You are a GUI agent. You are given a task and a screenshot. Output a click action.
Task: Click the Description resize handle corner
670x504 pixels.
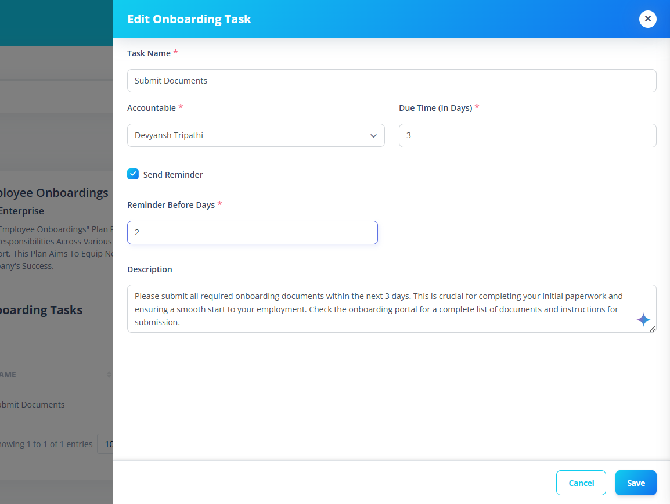(652, 329)
